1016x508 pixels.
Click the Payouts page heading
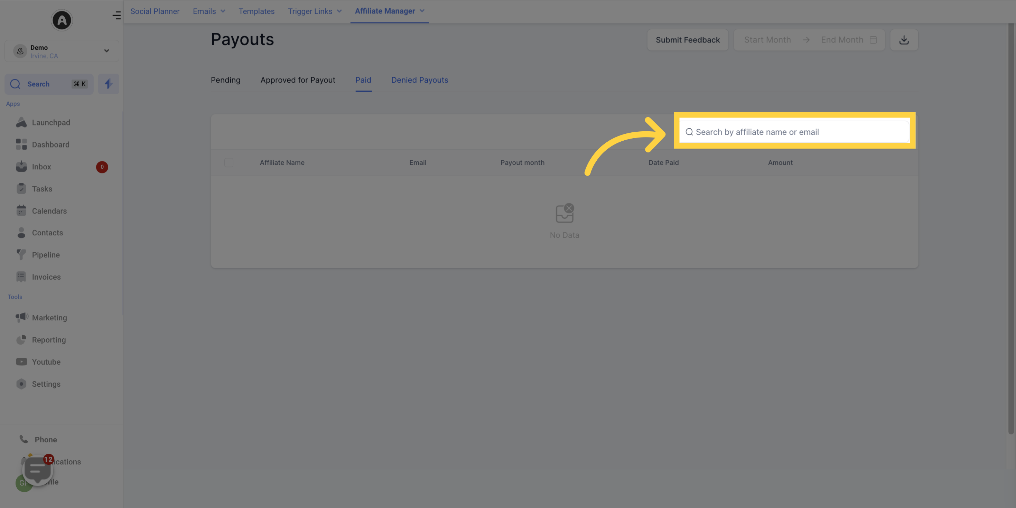tap(242, 39)
